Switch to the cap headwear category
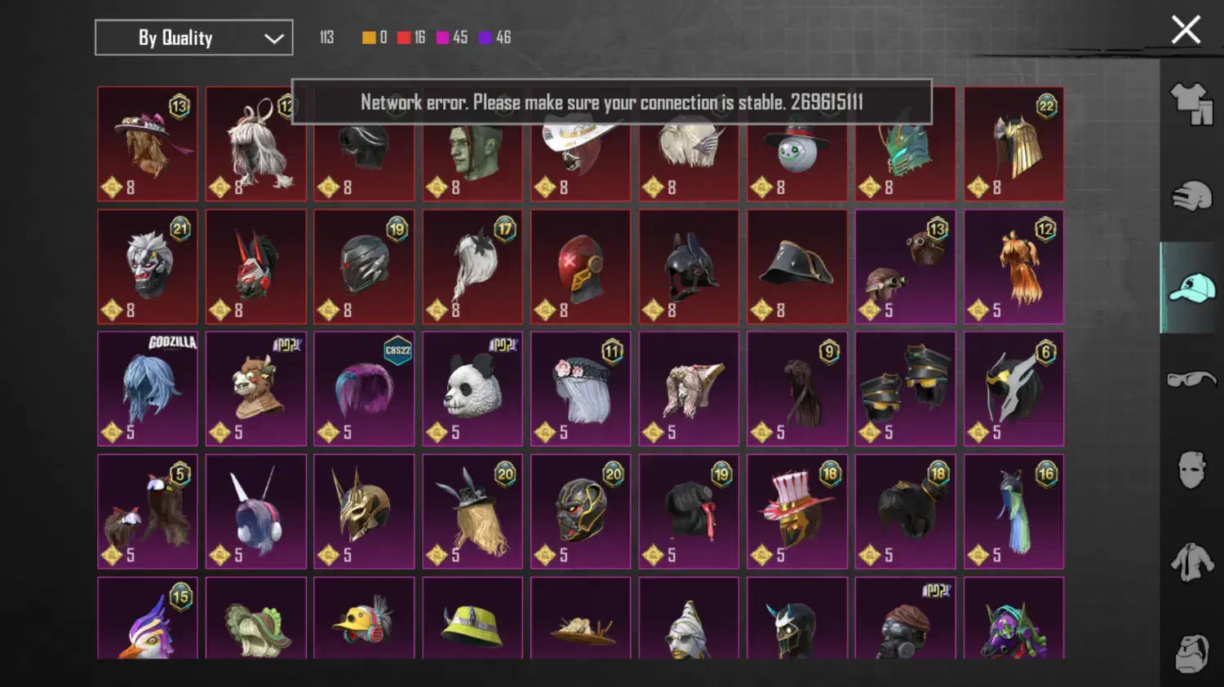1224x687 pixels. (x=1191, y=288)
